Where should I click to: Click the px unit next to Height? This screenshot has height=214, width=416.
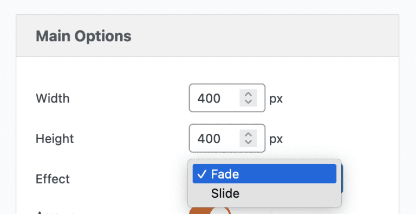pos(276,139)
